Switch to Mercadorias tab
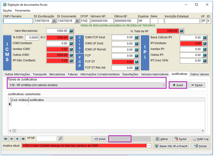The image size is (215, 158). 57,74
